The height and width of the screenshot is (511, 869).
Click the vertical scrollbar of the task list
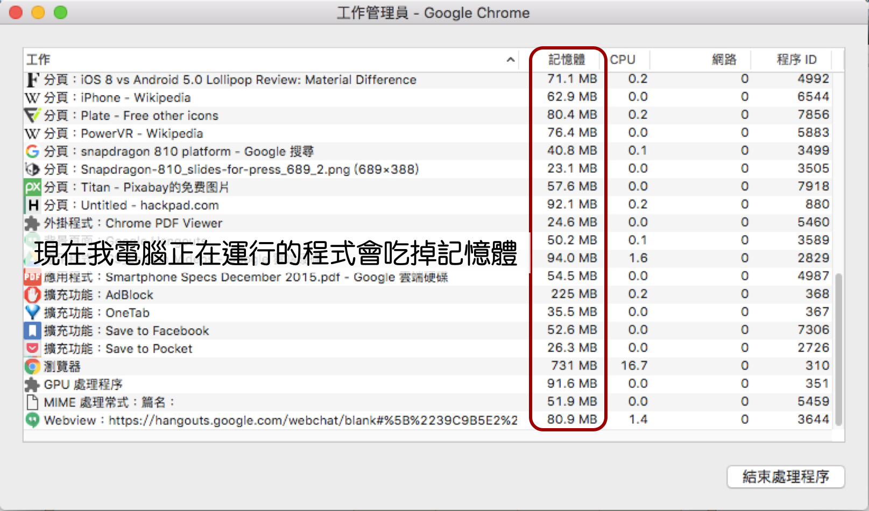point(838,350)
